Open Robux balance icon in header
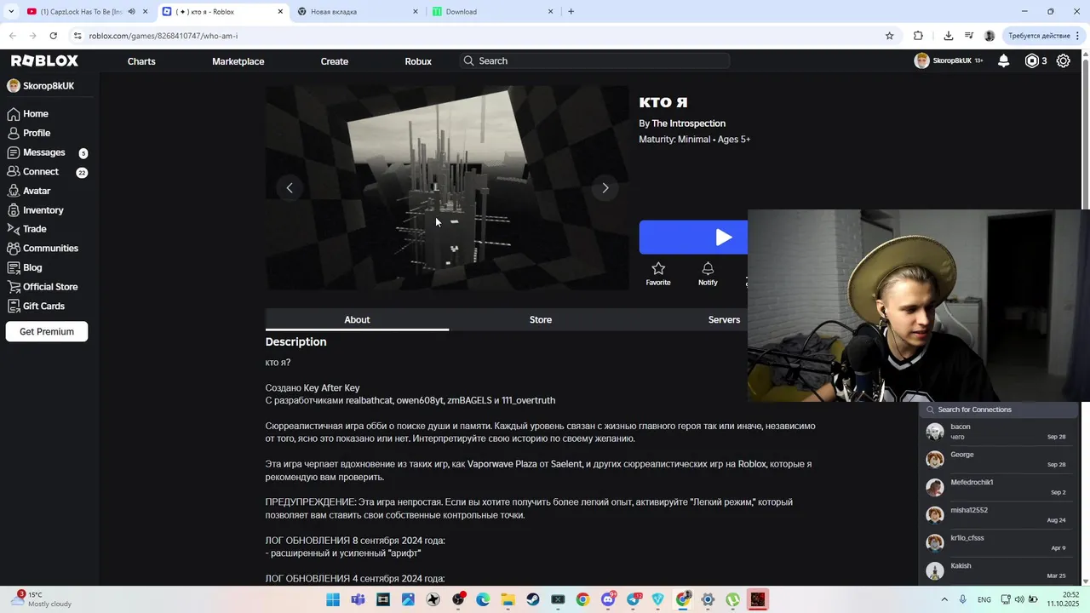The height and width of the screenshot is (613, 1090). (1032, 60)
